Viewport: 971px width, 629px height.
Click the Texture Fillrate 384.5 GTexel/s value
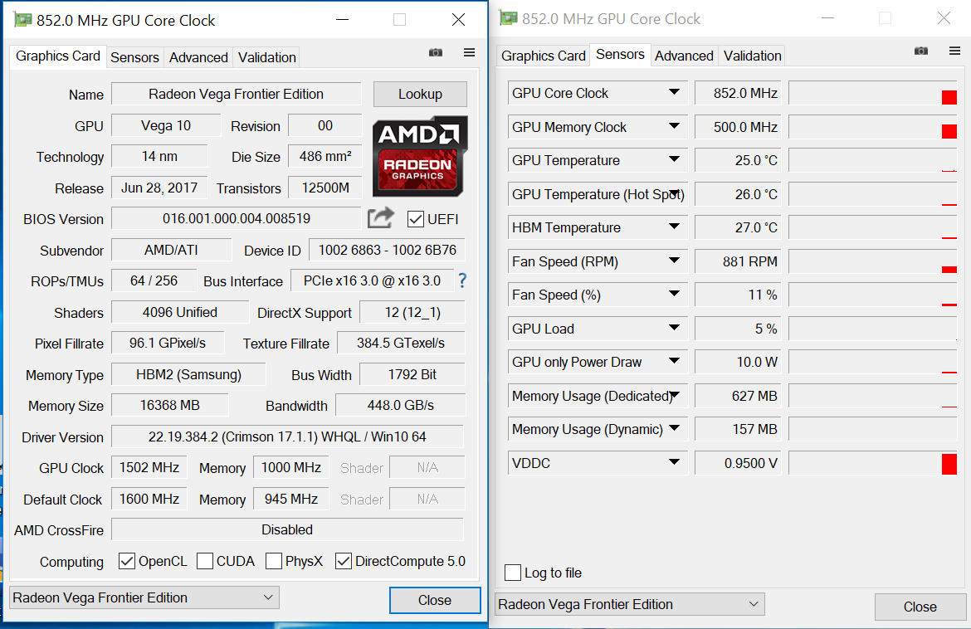coord(401,343)
